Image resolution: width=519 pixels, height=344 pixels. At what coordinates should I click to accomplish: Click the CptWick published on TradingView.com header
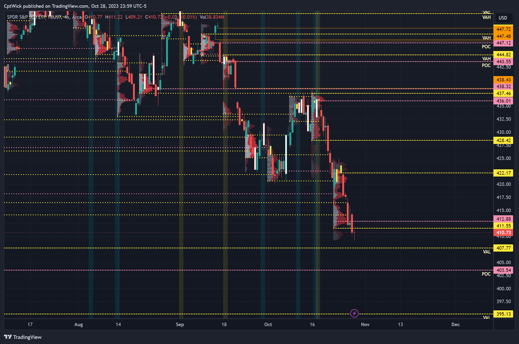[75, 6]
